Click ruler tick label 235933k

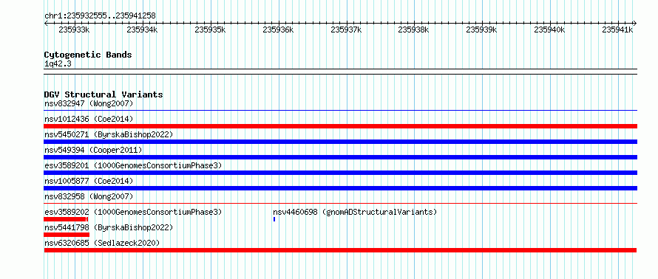coord(74,30)
